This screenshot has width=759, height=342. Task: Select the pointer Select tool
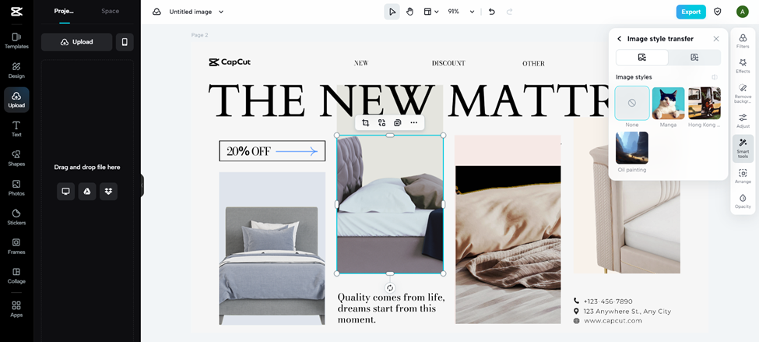(392, 12)
